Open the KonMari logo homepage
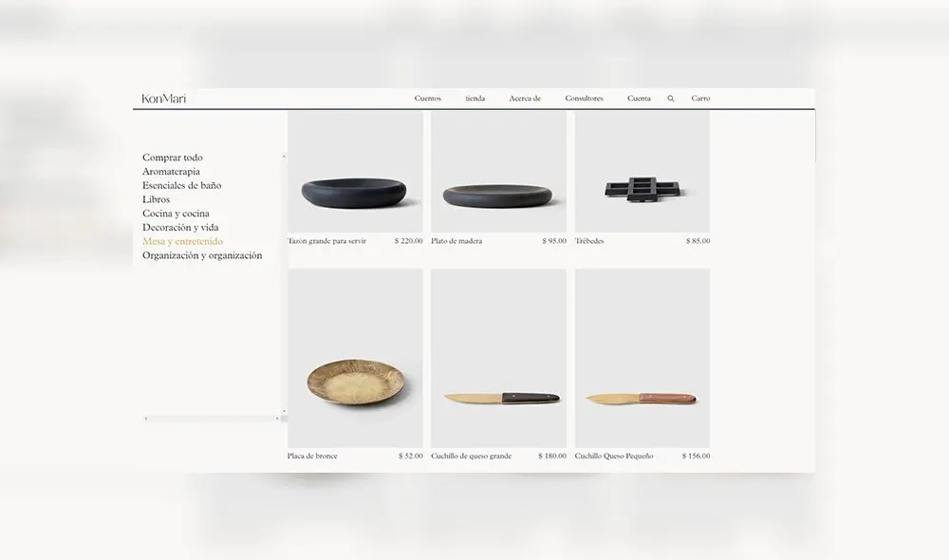949x560 pixels. [x=164, y=98]
